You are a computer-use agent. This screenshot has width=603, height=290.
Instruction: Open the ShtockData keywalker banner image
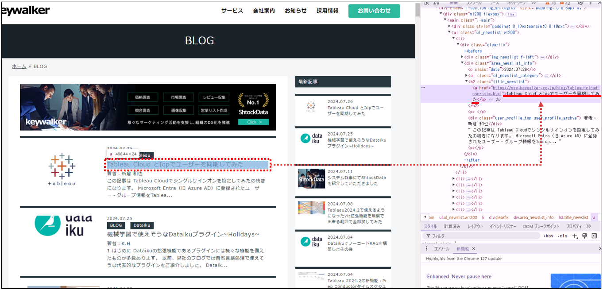pos(148,108)
